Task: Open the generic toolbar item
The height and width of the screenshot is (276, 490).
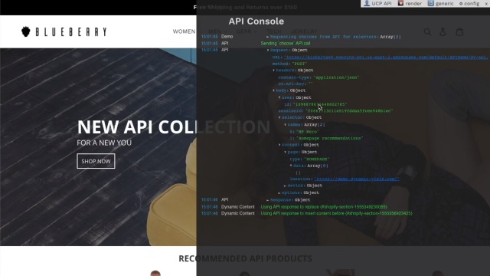Action: point(441,3)
